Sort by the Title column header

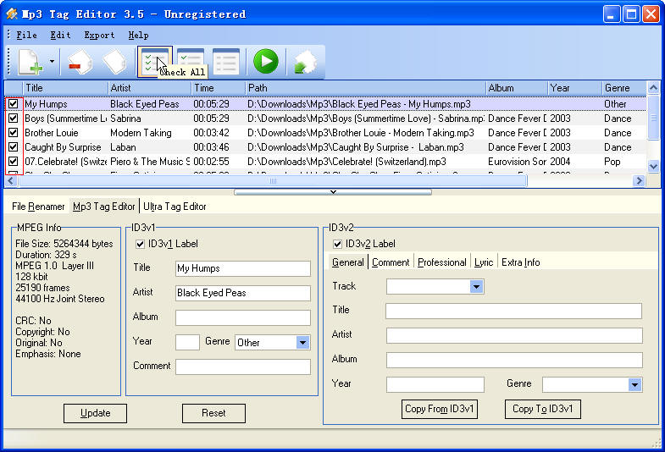[66, 88]
